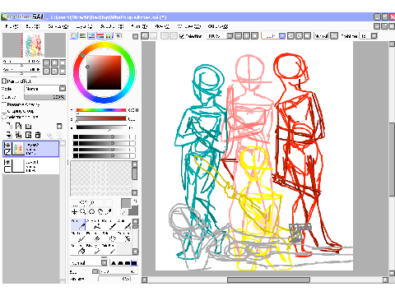This screenshot has width=395, height=296.
Task: Select the color wheel tab icon
Action: click(73, 36)
